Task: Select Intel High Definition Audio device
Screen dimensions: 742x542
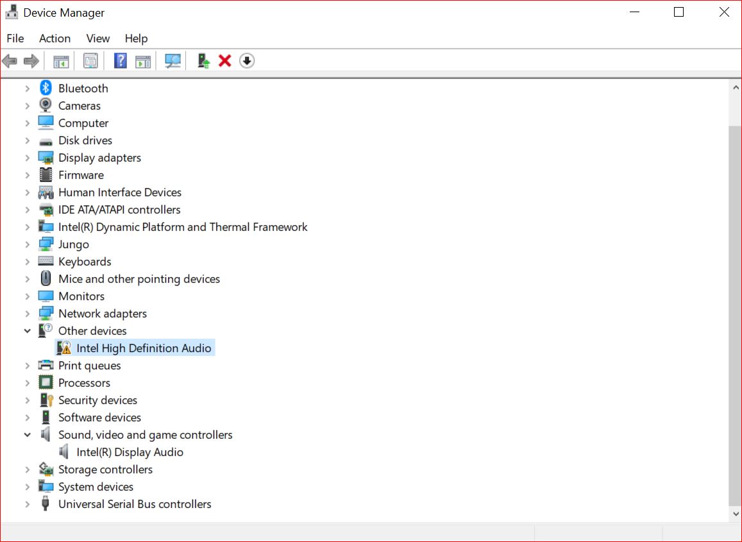Action: point(144,348)
